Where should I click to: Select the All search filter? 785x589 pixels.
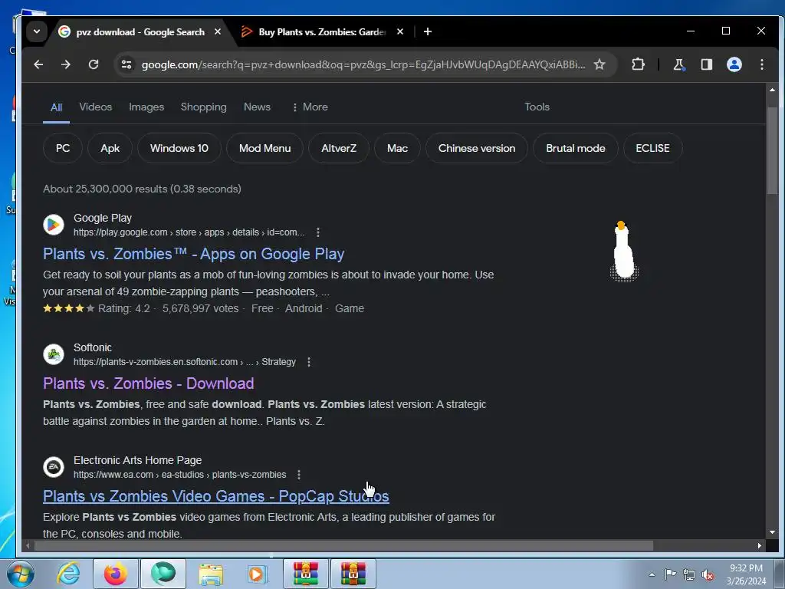pyautogui.click(x=56, y=107)
